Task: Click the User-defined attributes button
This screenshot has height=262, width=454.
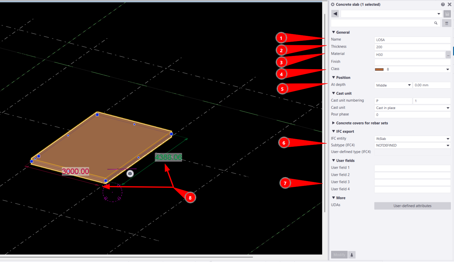Action: point(412,206)
